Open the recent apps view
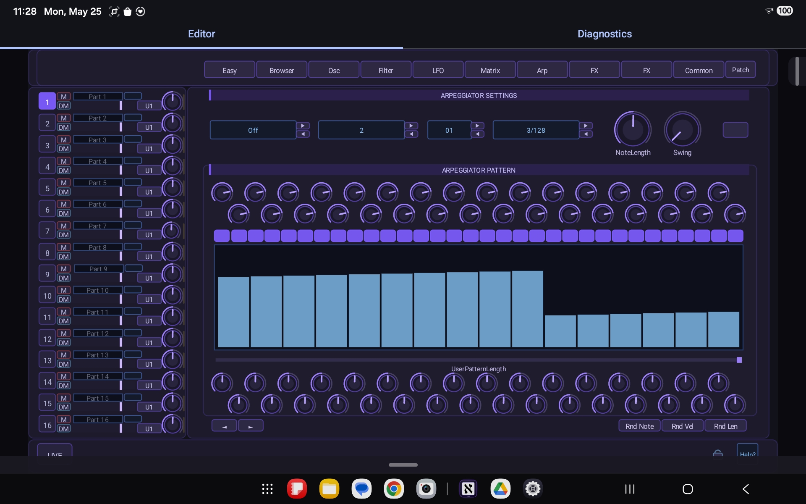This screenshot has width=806, height=504. click(630, 489)
